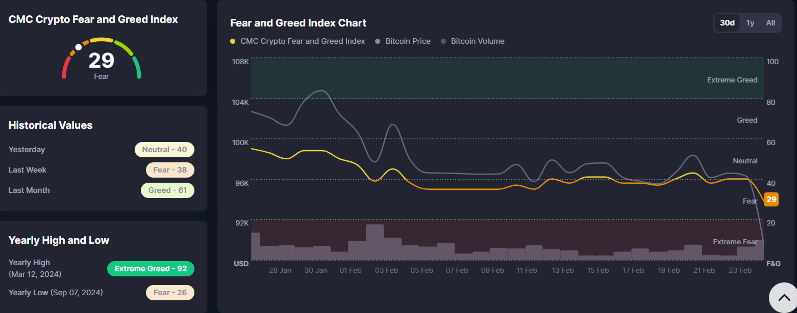
Task: Click the 23 Feb date label
Action: pos(740,270)
